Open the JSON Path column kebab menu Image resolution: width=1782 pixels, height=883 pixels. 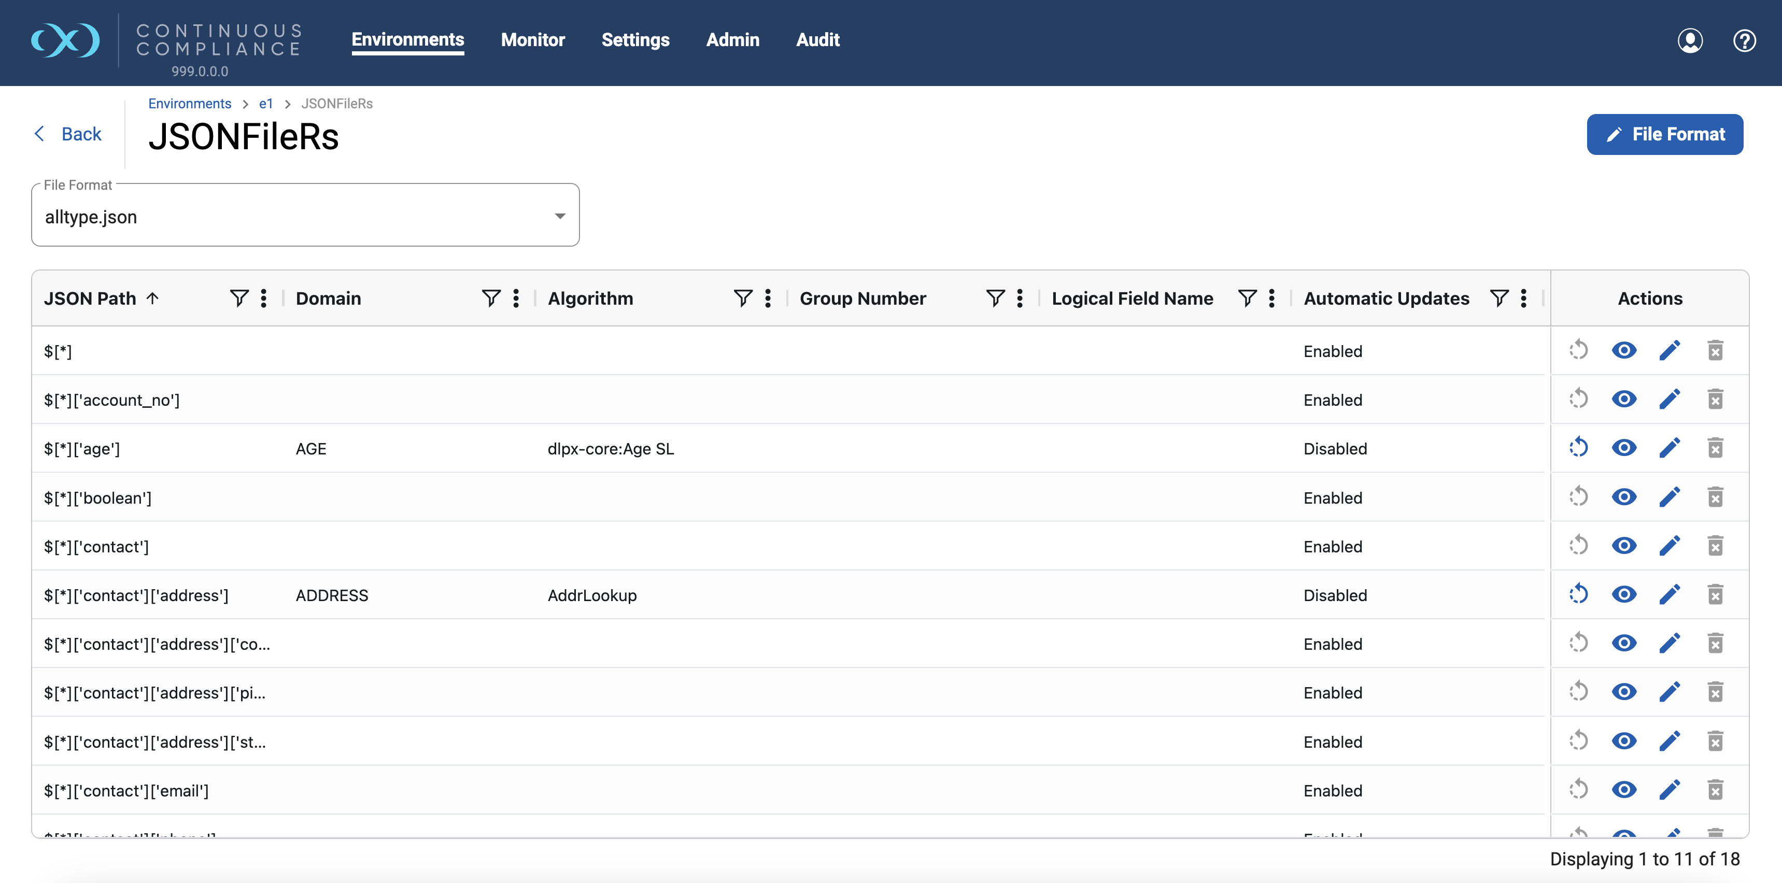(263, 298)
